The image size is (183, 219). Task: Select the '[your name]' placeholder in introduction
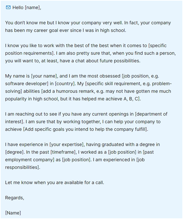[44, 76]
